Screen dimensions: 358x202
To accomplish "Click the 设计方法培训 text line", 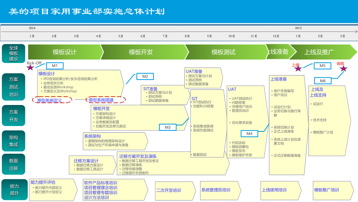I will click(x=97, y=198).
